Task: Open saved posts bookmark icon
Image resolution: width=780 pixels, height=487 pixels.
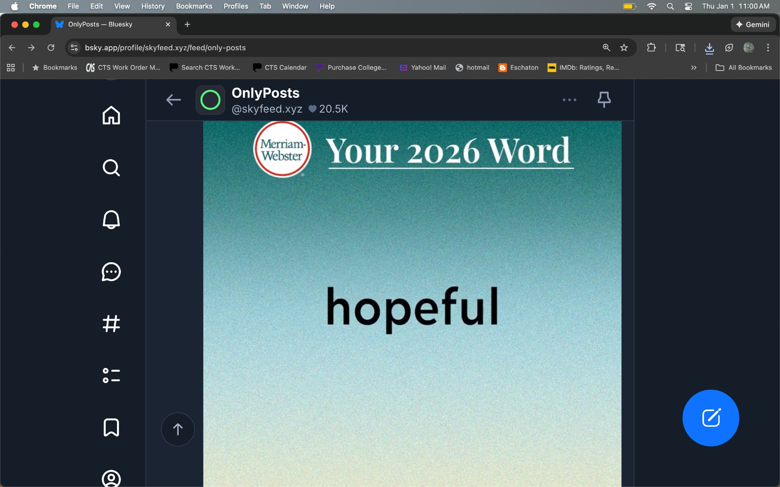Action: pos(111,427)
